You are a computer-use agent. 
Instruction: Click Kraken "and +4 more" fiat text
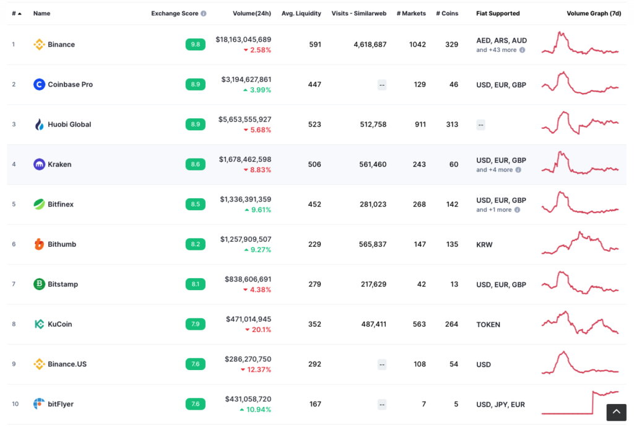click(494, 170)
